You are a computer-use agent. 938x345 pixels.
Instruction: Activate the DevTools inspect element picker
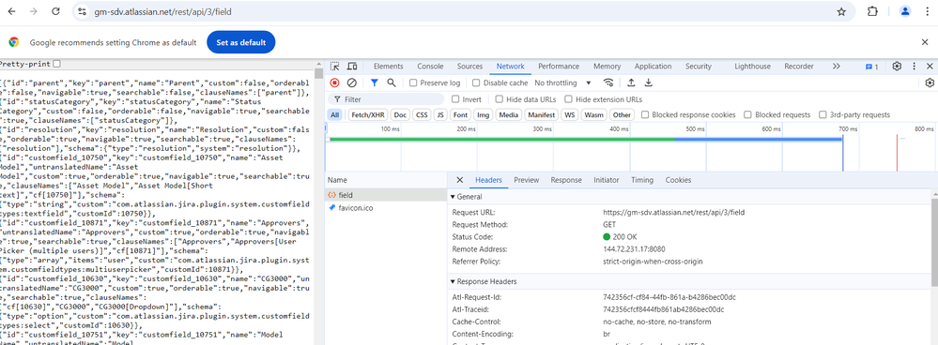pyautogui.click(x=335, y=67)
